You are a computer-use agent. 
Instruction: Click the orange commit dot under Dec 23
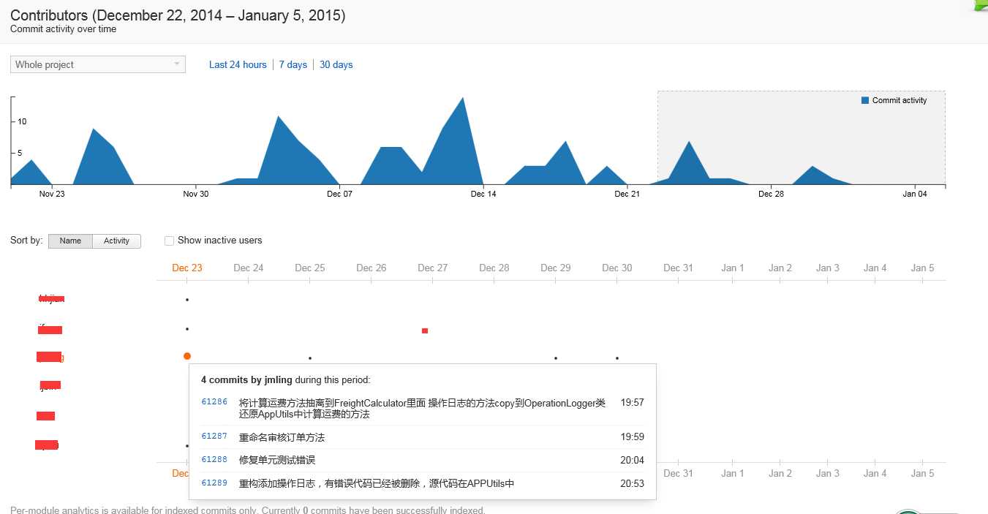(x=186, y=356)
